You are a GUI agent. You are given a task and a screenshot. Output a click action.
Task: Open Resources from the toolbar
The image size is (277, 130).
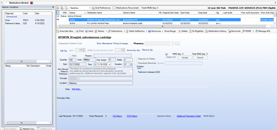click(x=154, y=31)
